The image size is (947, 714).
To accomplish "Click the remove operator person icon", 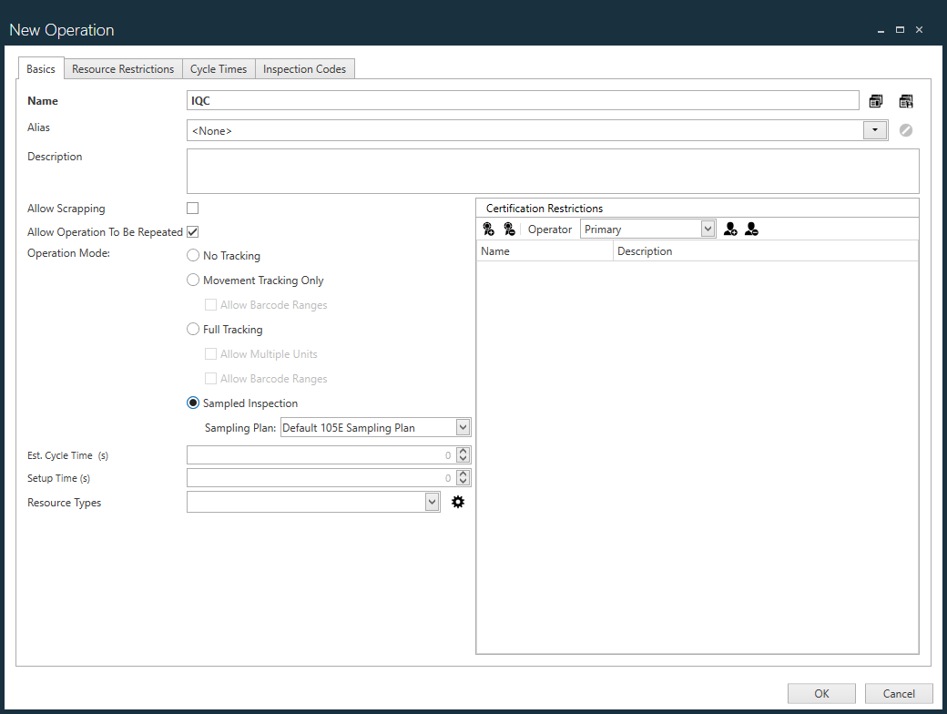I will pyautogui.click(x=751, y=229).
